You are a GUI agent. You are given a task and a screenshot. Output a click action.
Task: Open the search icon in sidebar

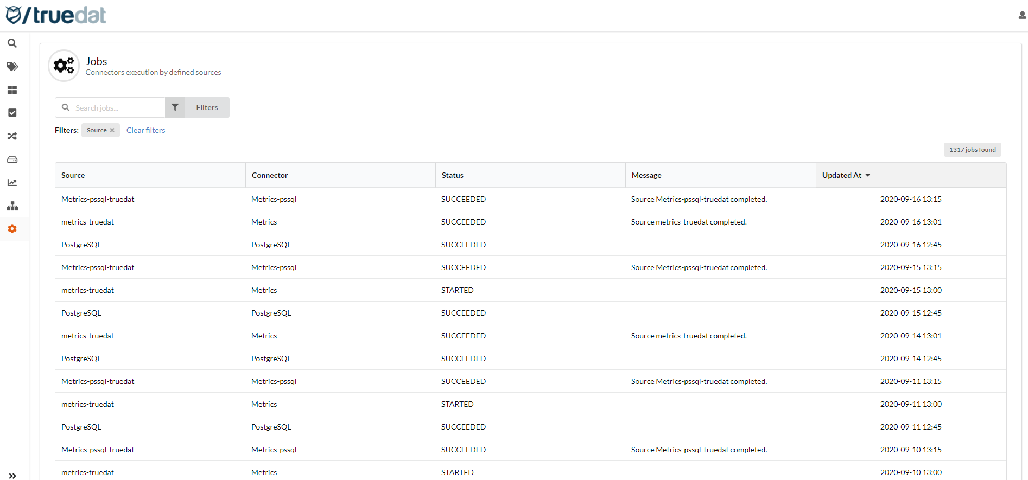point(12,43)
